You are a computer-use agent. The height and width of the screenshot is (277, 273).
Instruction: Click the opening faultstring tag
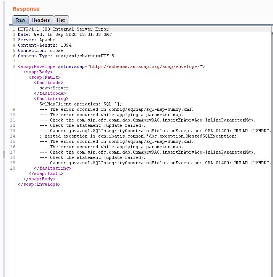pos(51,99)
